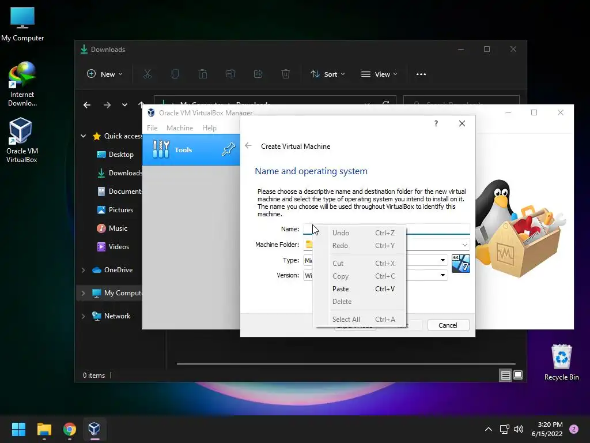Open the Recycle Bin desktop icon
Image resolution: width=590 pixels, height=443 pixels.
pos(561,362)
